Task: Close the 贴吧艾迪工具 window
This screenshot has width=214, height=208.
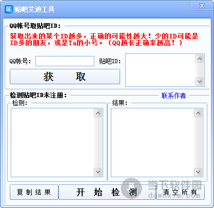Action: [x=202, y=6]
